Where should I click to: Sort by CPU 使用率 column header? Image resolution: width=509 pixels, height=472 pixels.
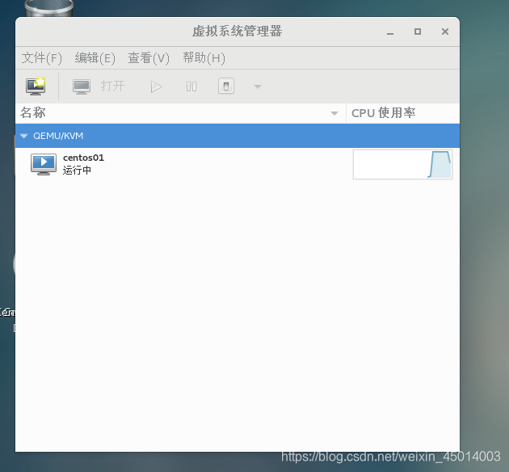(403, 113)
